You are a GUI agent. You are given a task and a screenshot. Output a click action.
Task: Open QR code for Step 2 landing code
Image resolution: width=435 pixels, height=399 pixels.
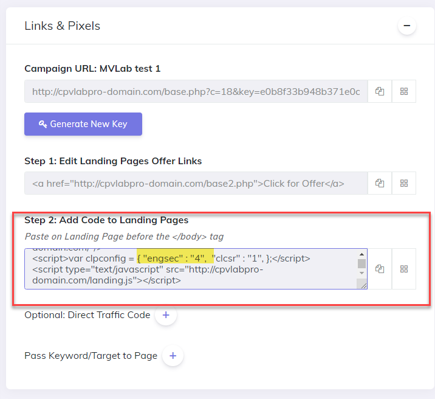[x=404, y=268]
